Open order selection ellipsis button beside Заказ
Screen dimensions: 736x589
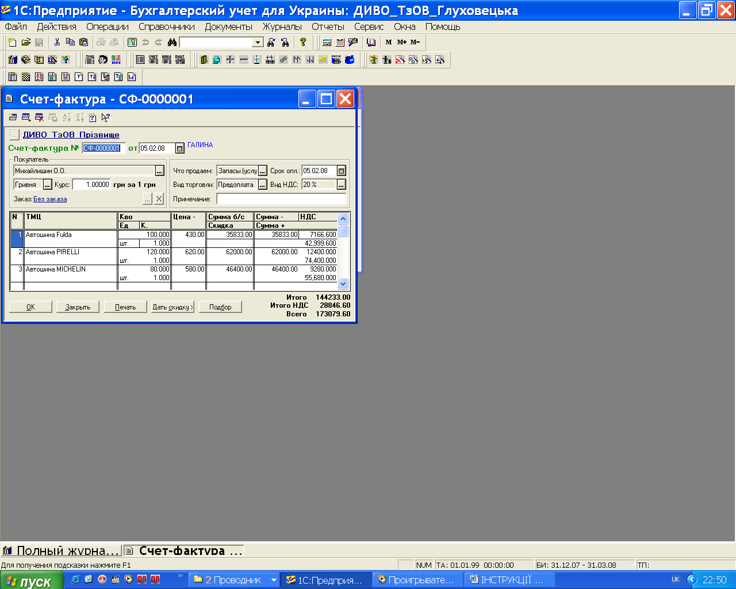[x=147, y=199]
